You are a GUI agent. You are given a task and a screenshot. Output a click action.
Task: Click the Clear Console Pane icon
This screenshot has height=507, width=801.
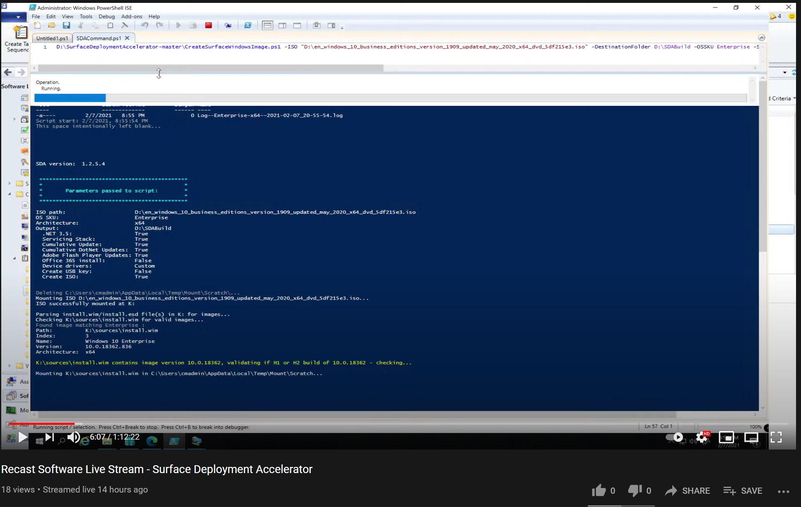point(125,26)
